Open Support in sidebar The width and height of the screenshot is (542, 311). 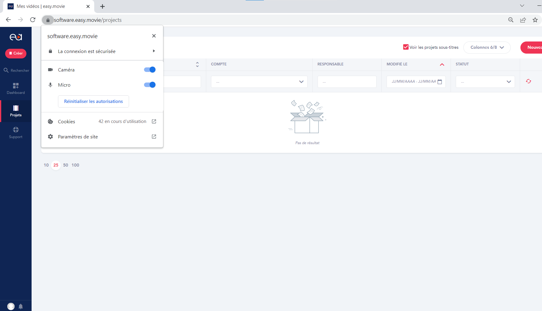click(x=16, y=133)
